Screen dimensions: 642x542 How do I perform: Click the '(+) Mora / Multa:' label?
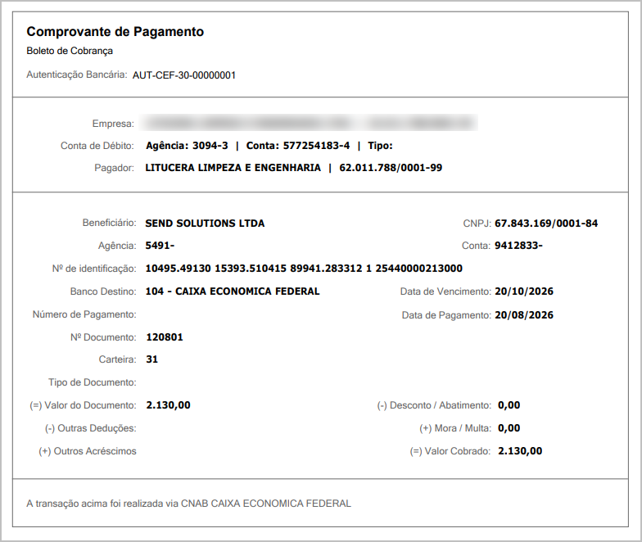455,428
